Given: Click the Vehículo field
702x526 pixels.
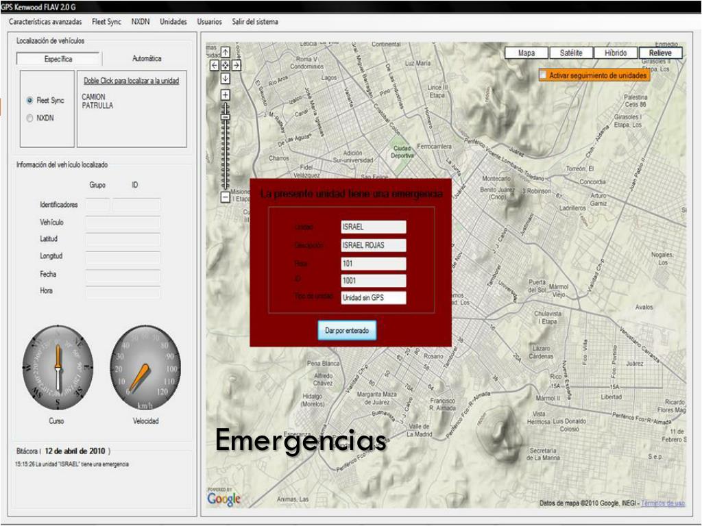Looking at the screenshot, I should pos(123,223).
